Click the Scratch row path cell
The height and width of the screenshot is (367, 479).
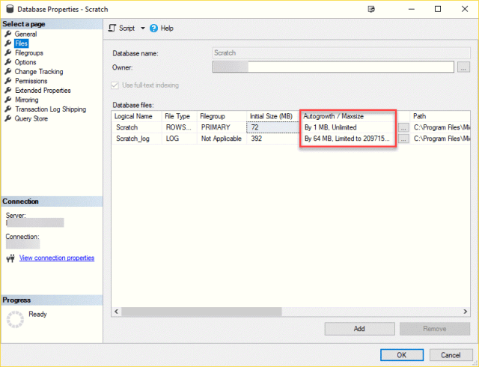440,127
